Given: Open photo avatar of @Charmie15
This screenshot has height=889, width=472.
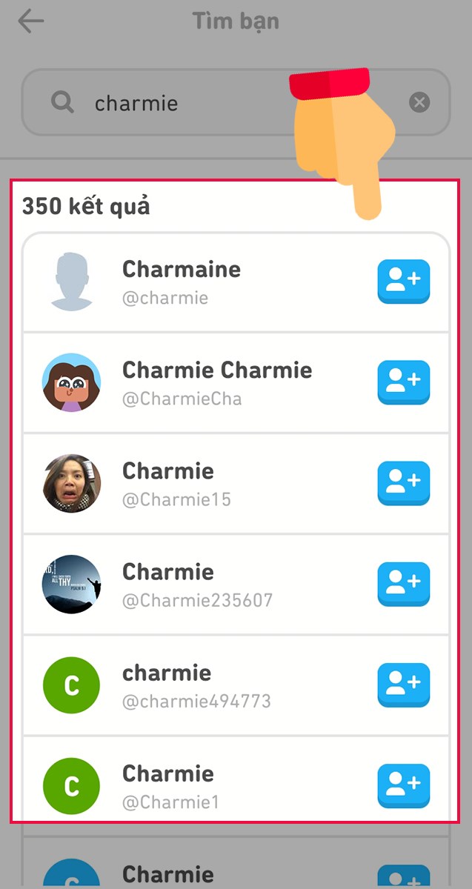Looking at the screenshot, I should coord(71,483).
